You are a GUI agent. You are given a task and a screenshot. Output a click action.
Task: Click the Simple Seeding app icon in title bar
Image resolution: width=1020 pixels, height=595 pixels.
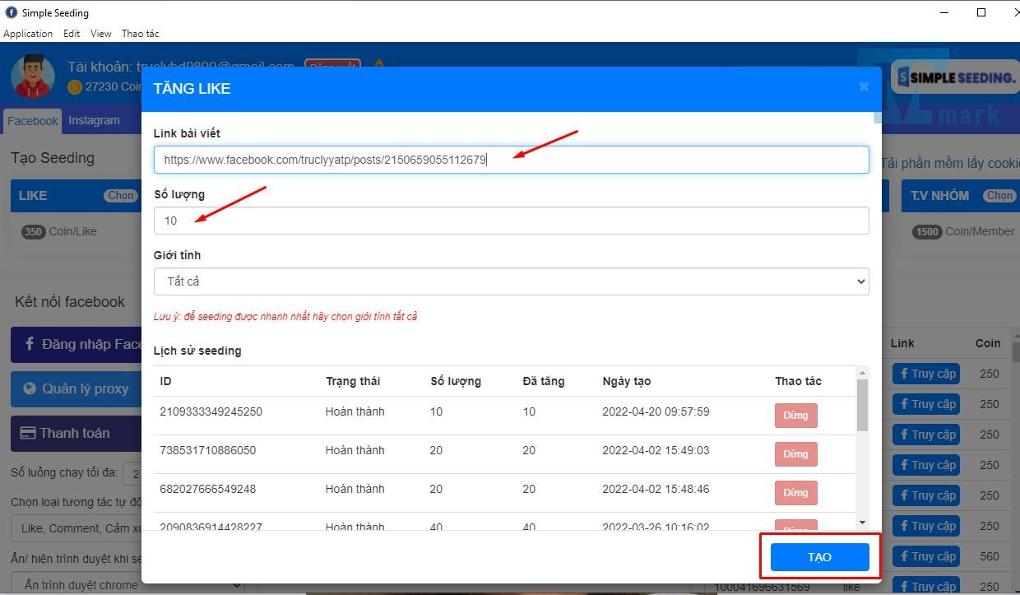[12, 12]
